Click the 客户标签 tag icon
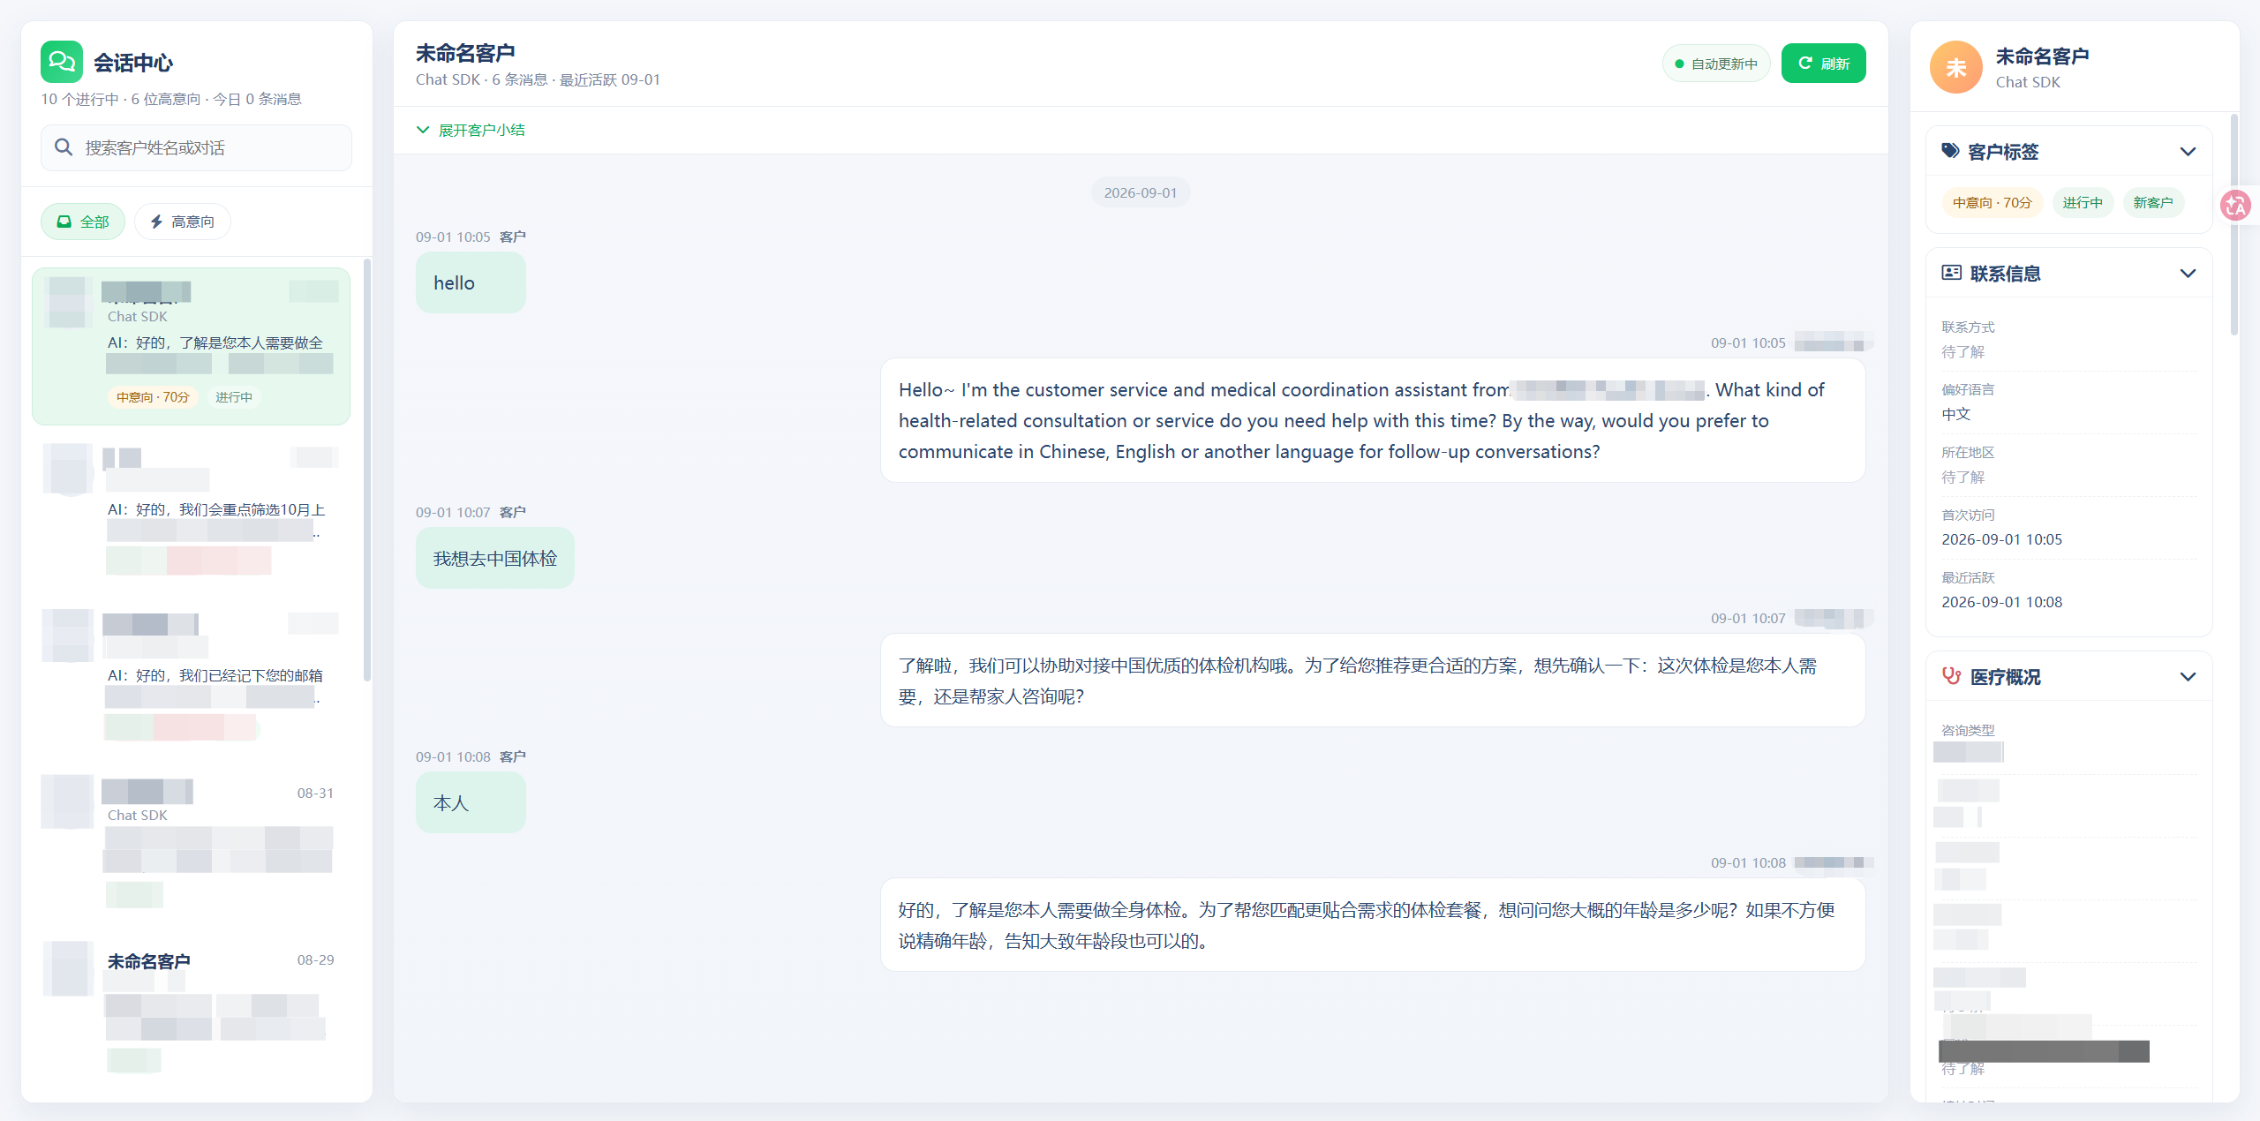The image size is (2260, 1121). click(x=1950, y=151)
